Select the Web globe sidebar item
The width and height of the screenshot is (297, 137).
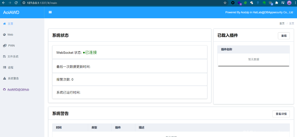coord(10,35)
